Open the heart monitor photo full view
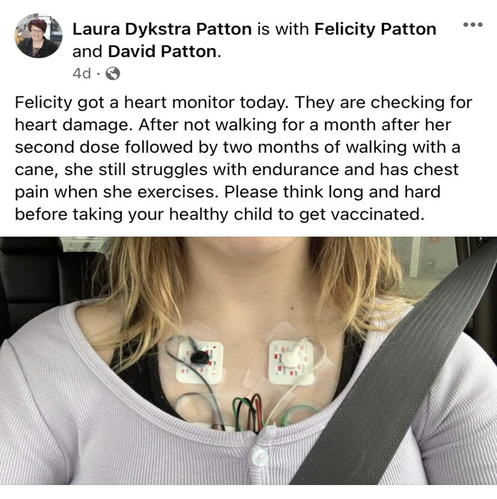 [x=249, y=361]
